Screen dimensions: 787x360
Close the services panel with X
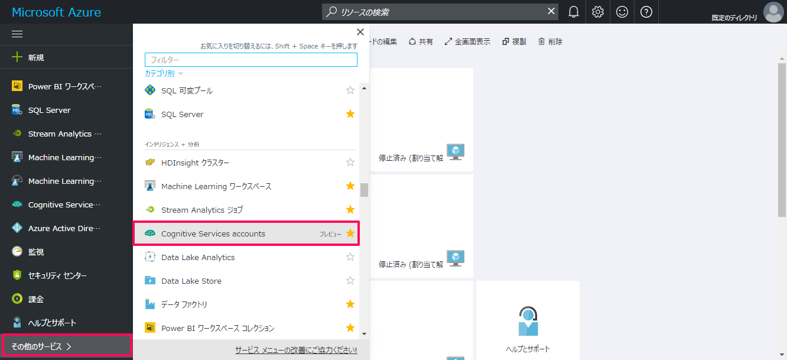[360, 32]
